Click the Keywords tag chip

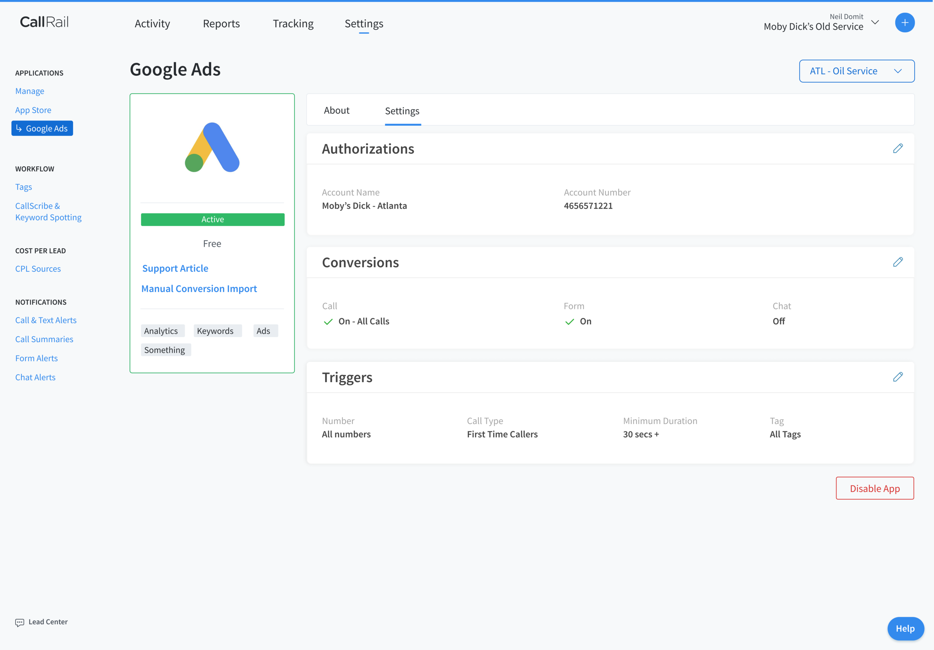[217, 331]
